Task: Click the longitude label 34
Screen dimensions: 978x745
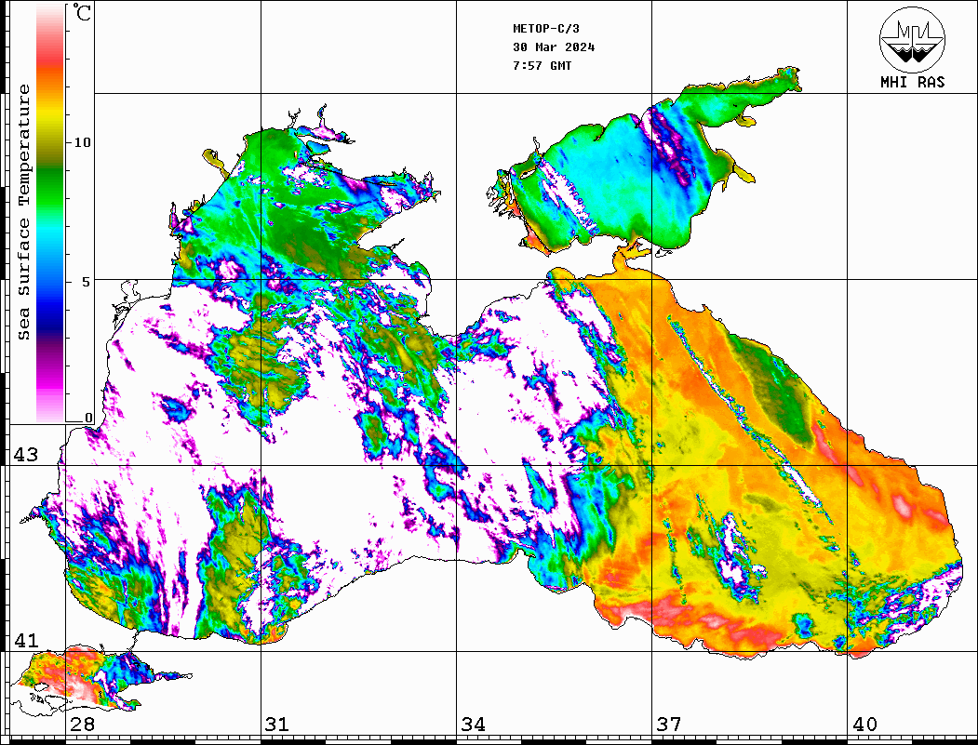Action: click(473, 725)
